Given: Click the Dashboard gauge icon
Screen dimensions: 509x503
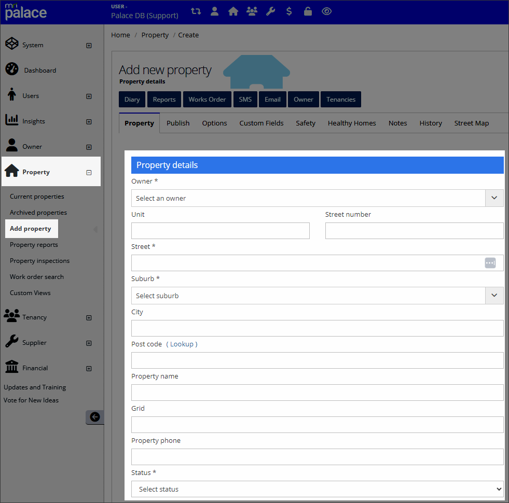Looking at the screenshot, I should 12,69.
